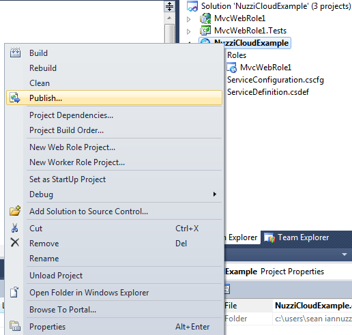This screenshot has width=352, height=335.
Task: Choose Rebuild from the context menu
Action: point(43,68)
